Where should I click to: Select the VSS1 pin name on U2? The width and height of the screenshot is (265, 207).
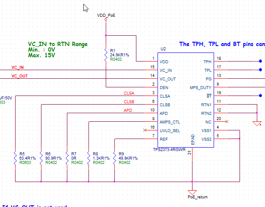pos(206,131)
